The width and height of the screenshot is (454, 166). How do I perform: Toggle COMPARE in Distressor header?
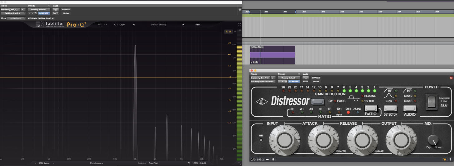294,81
